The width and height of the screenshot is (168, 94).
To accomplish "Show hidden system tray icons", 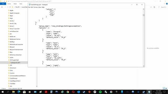I will 153,92.
